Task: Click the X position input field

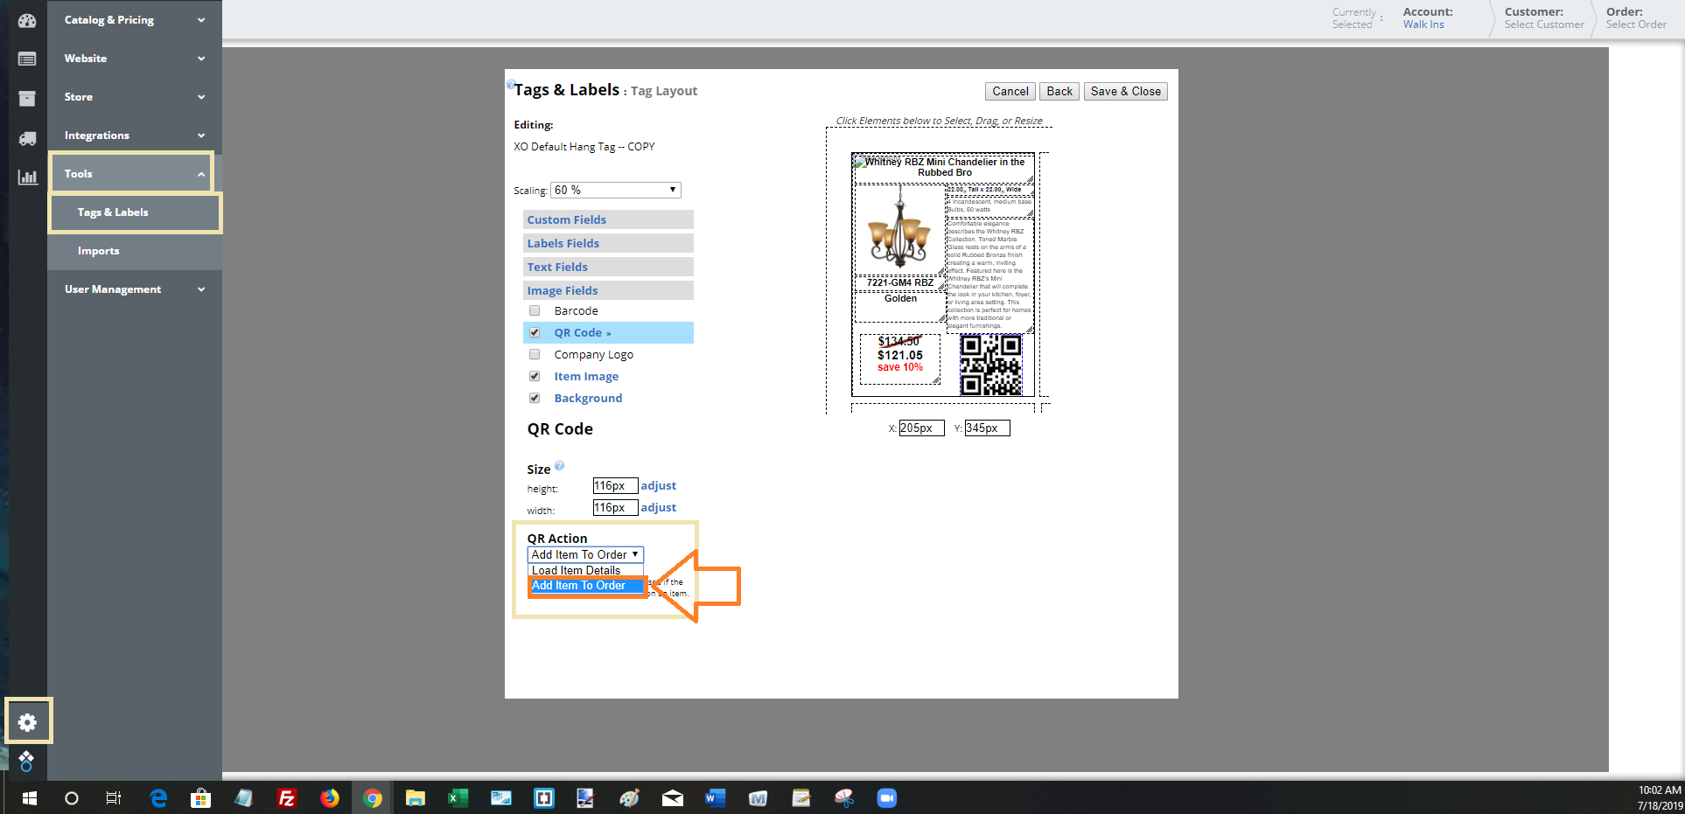Action: [921, 428]
